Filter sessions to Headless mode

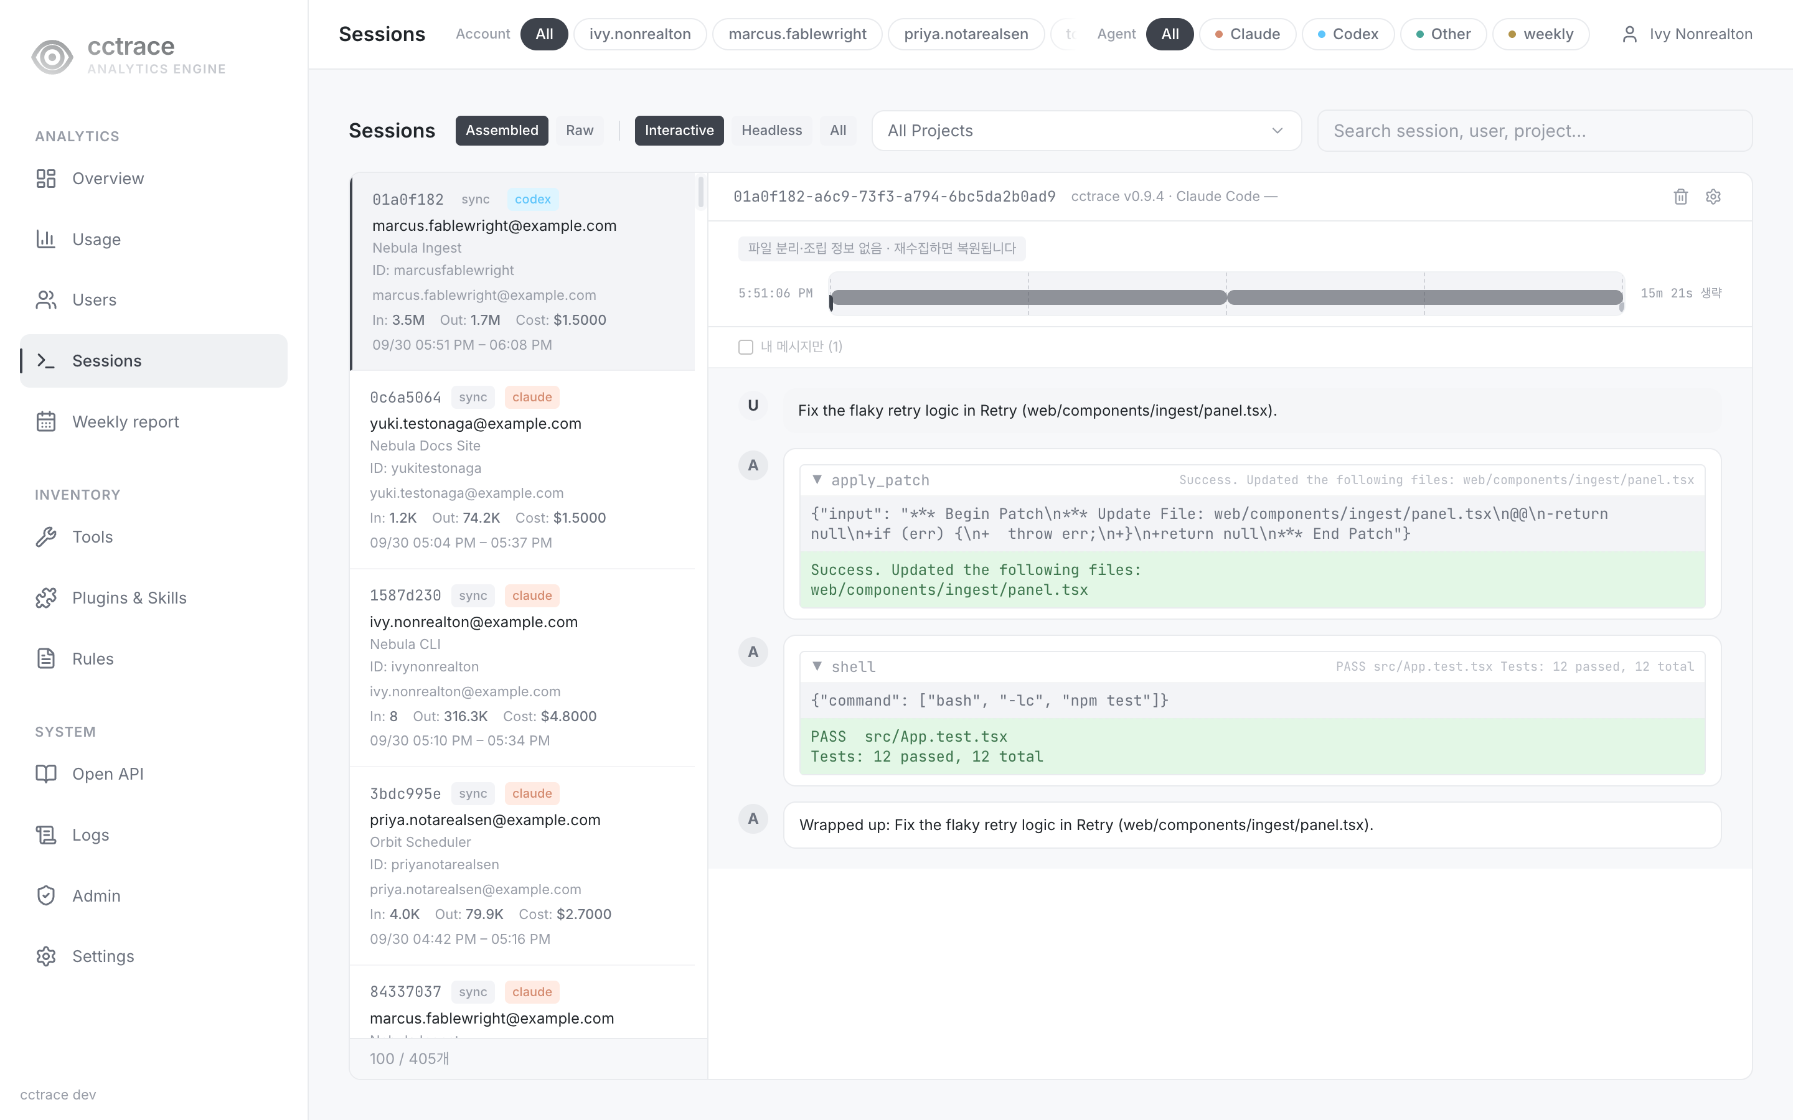pos(771,131)
